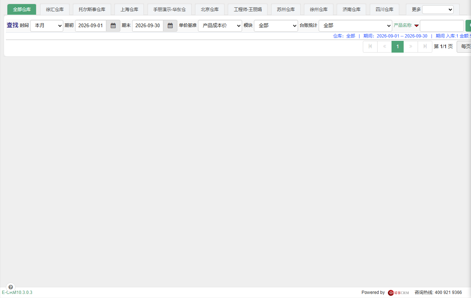This screenshot has width=471, height=298.
Task: Click the 期间：2026-09-01 -- 2026-09-30 summary text
Action: [x=396, y=36]
